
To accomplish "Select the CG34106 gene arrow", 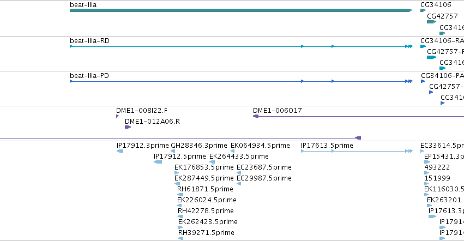I will coord(423,10).
